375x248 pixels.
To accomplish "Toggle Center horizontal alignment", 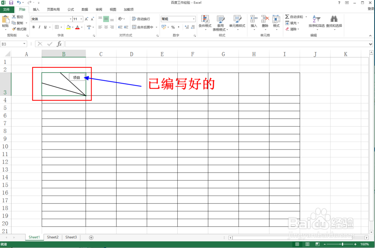I will 106,27.
